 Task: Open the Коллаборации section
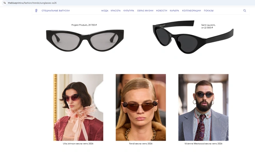pyautogui.click(x=191, y=10)
